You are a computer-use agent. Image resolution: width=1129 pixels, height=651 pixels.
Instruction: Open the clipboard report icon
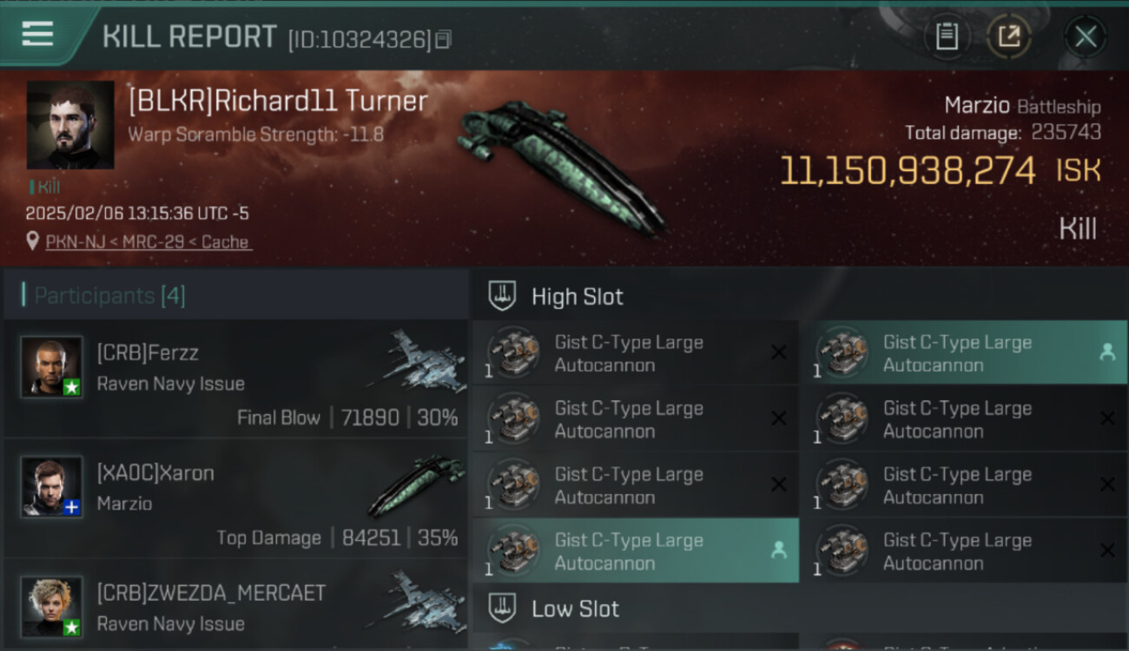coord(947,37)
